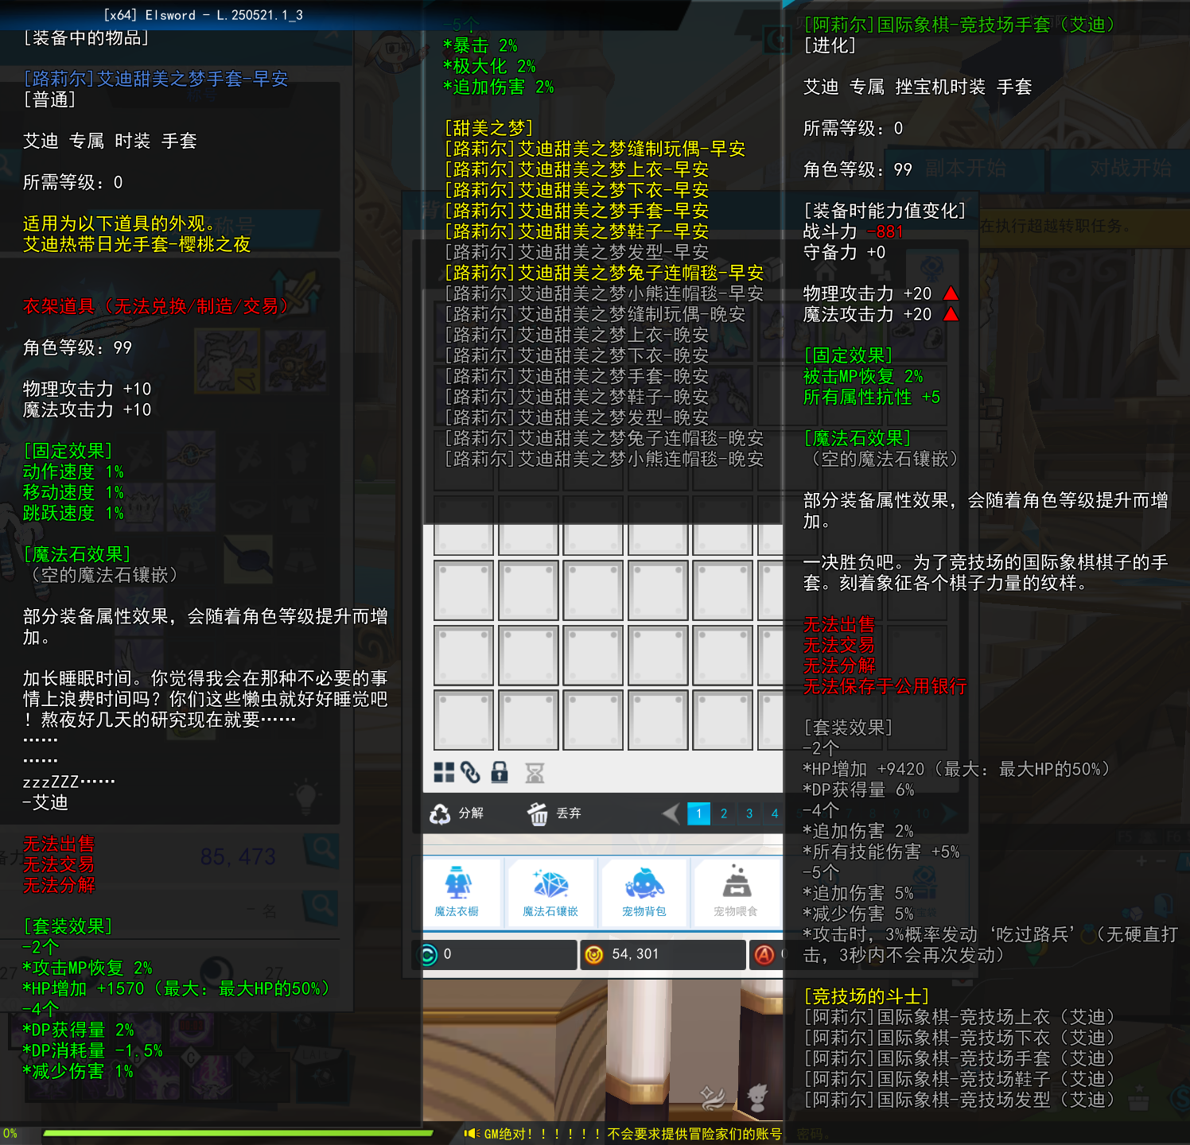Click the red 衣架道具 restriction text
The image size is (1190, 1145).
click(x=156, y=306)
